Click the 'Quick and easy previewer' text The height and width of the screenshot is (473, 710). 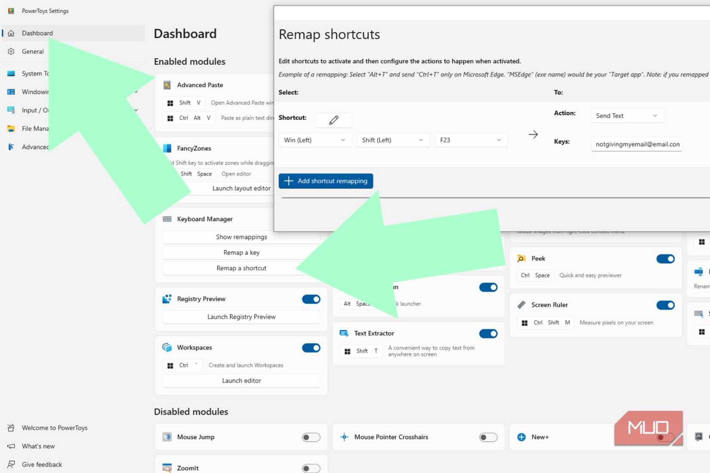tap(590, 275)
